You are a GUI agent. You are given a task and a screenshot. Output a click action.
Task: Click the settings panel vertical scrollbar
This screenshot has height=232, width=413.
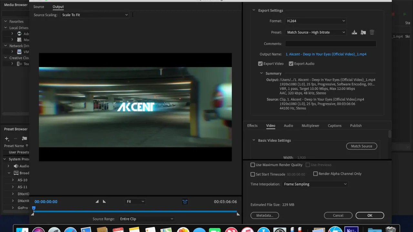tap(390, 134)
